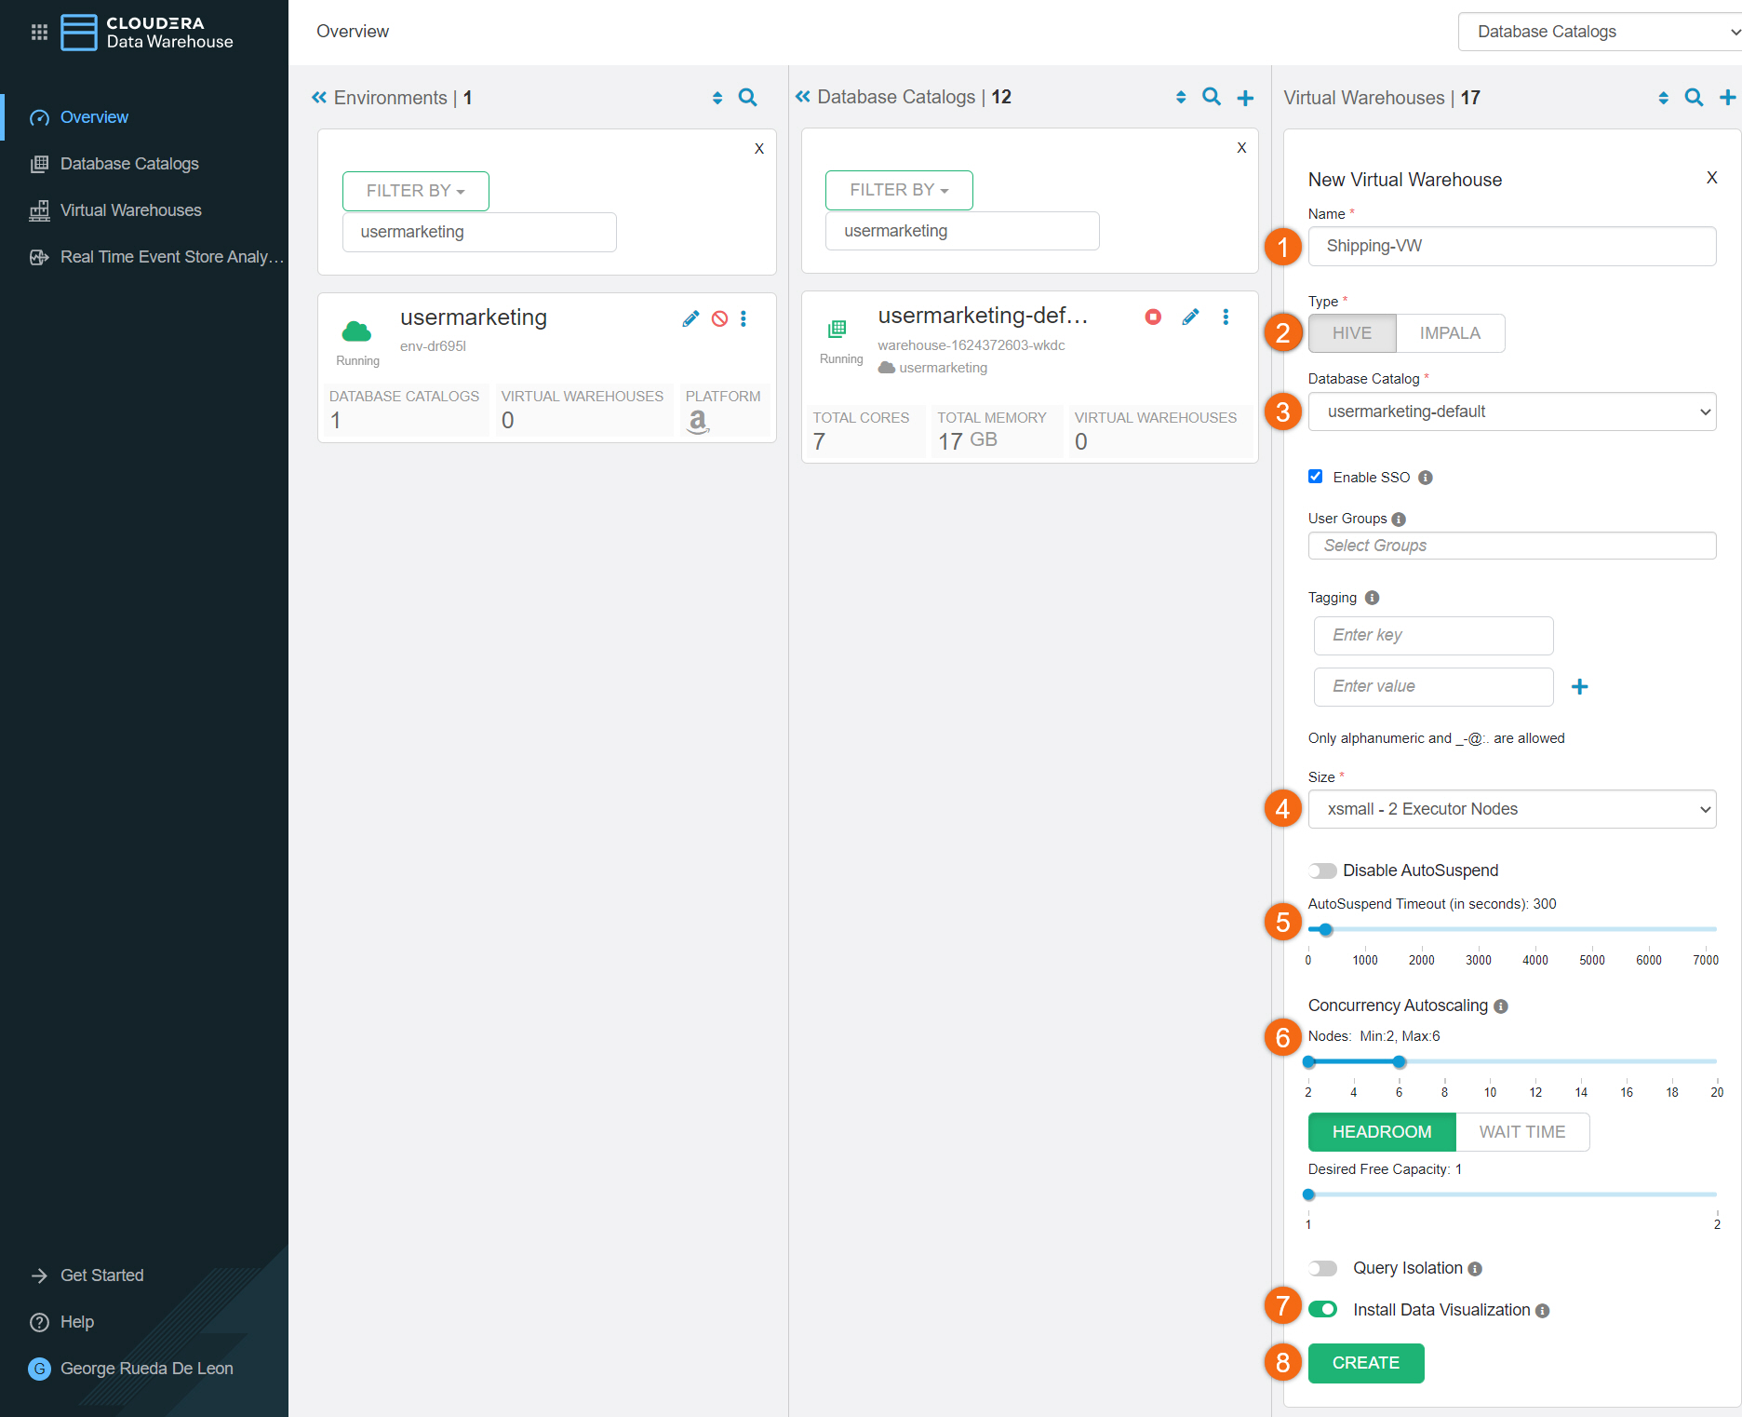Show Install Data Visualization info tooltip
Image resolution: width=1742 pixels, height=1417 pixels.
pyautogui.click(x=1542, y=1311)
